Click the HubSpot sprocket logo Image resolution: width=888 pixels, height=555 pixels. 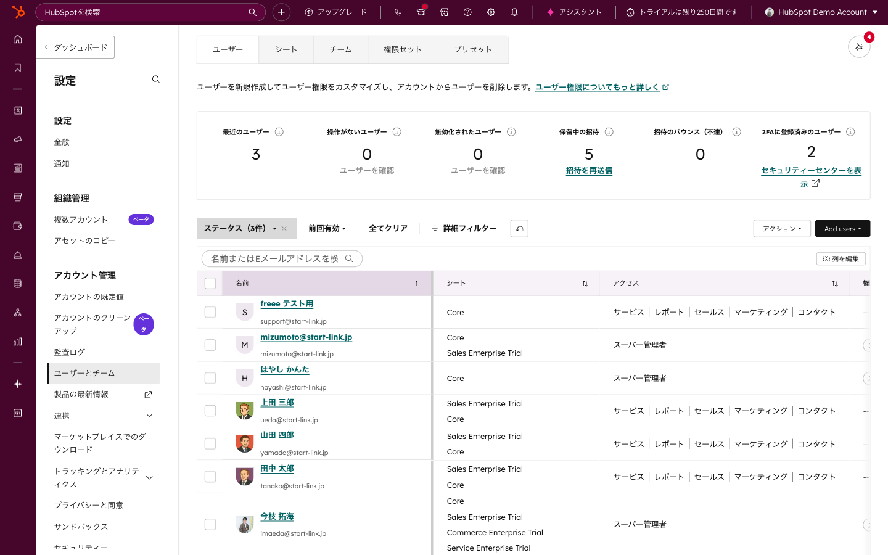tap(18, 12)
